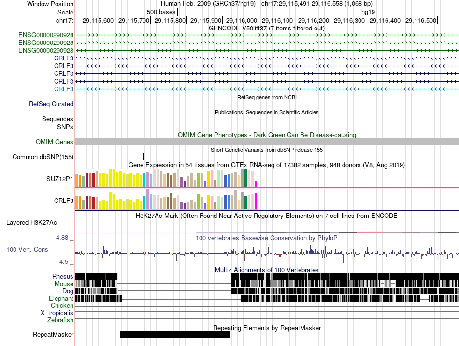Click the left dbSNP variant tick mark
The image size is (459, 346).
pos(143,157)
